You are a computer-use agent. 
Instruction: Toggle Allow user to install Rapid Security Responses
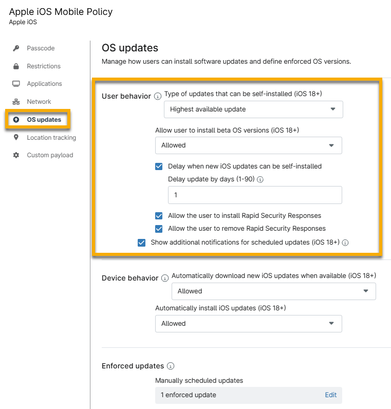[159, 216]
